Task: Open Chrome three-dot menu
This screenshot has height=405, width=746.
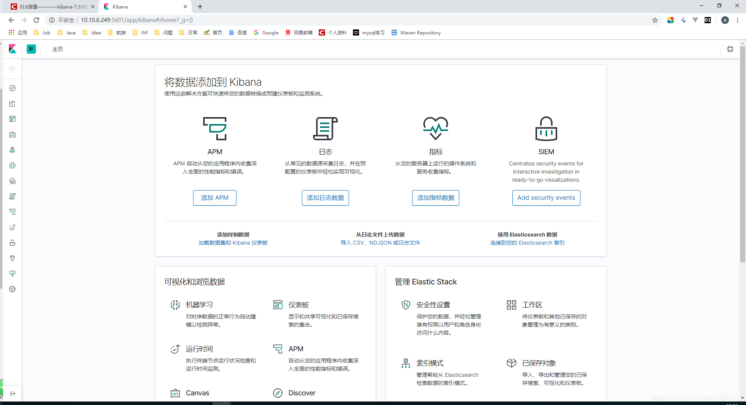Action: 738,20
